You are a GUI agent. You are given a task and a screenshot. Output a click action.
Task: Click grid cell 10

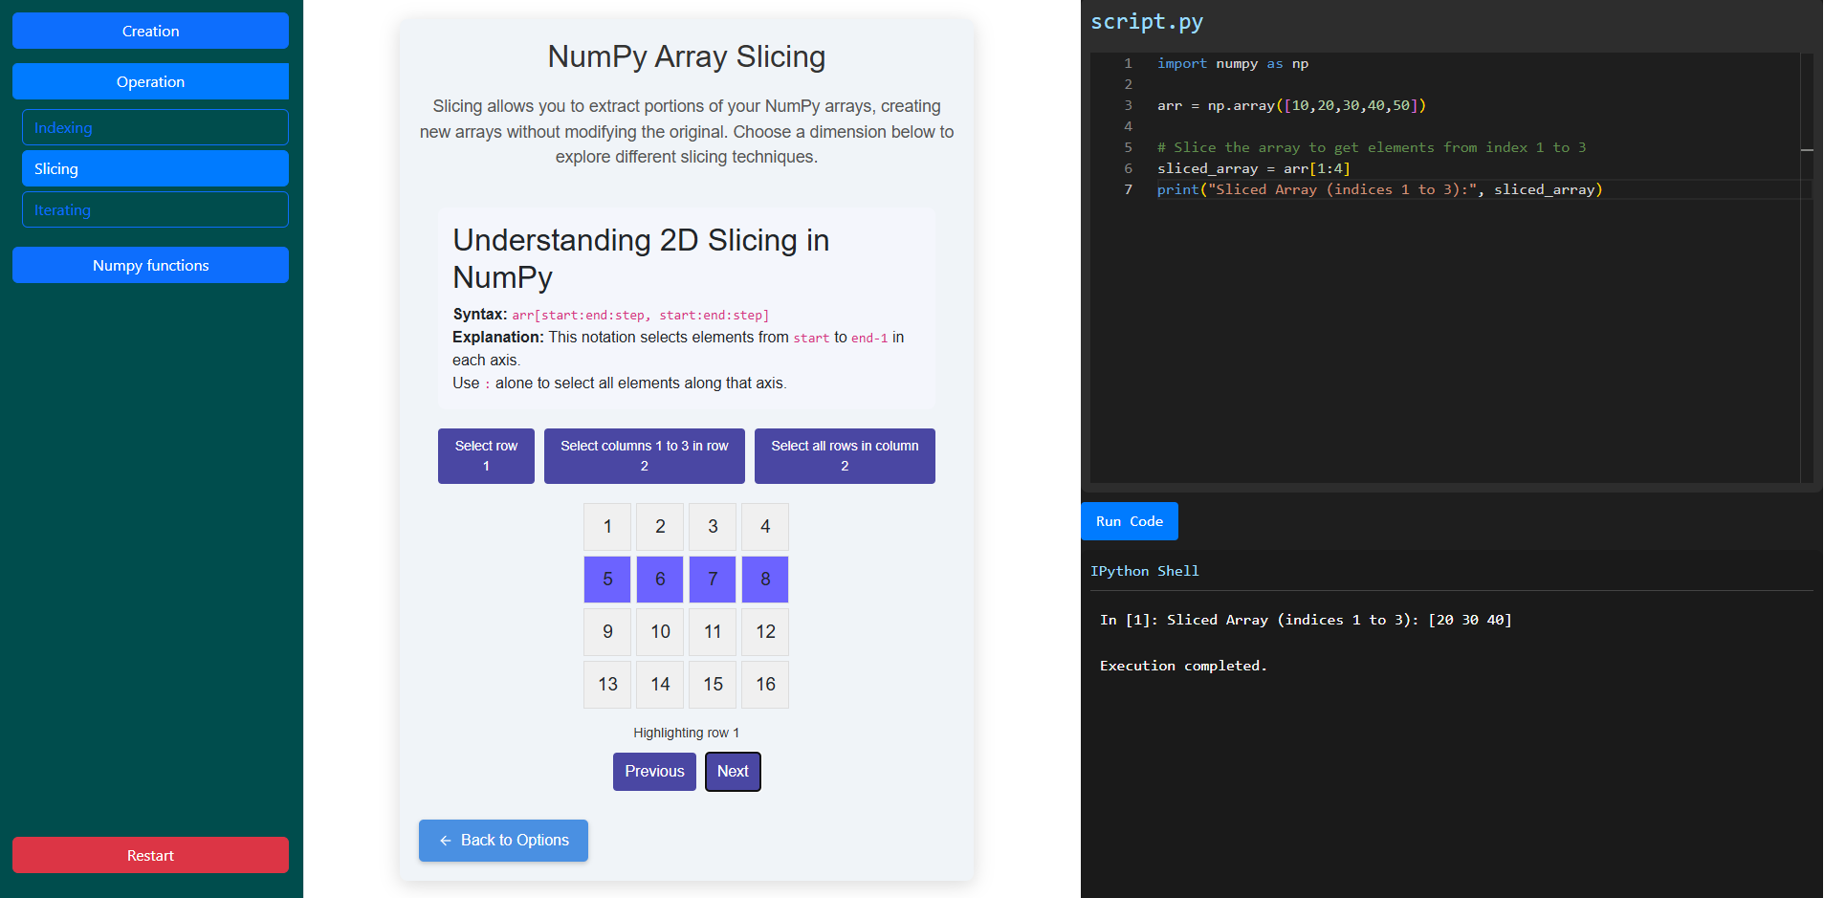coord(660,631)
